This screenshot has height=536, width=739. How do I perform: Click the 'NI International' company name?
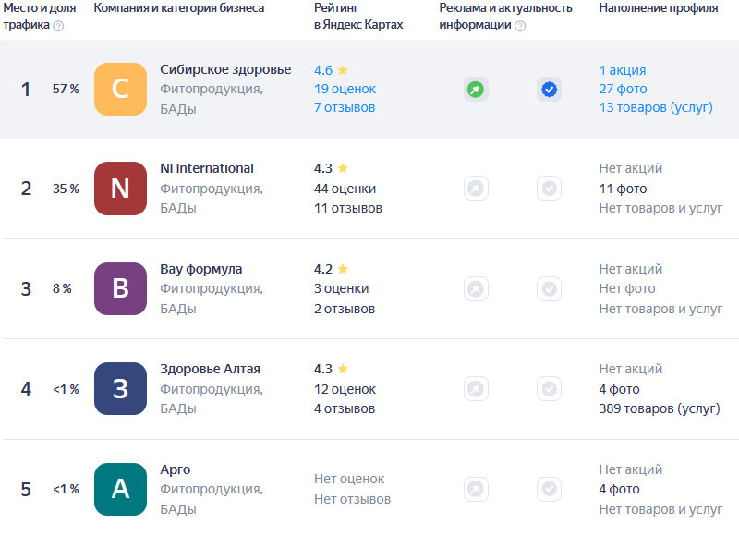[207, 168]
